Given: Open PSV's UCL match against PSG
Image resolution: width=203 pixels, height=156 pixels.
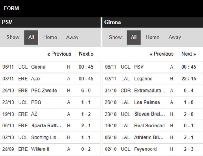Looking at the screenshot, I should click(x=50, y=102).
